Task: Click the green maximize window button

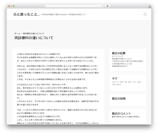Action: pos(14,6)
